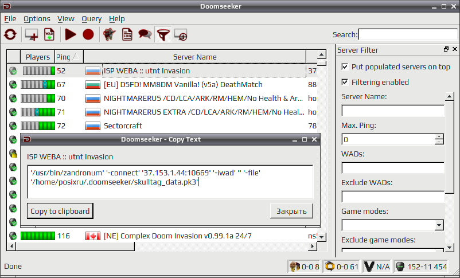The height and width of the screenshot is (278, 460).
Task: Open the log document icon
Action: pyautogui.click(x=127, y=34)
